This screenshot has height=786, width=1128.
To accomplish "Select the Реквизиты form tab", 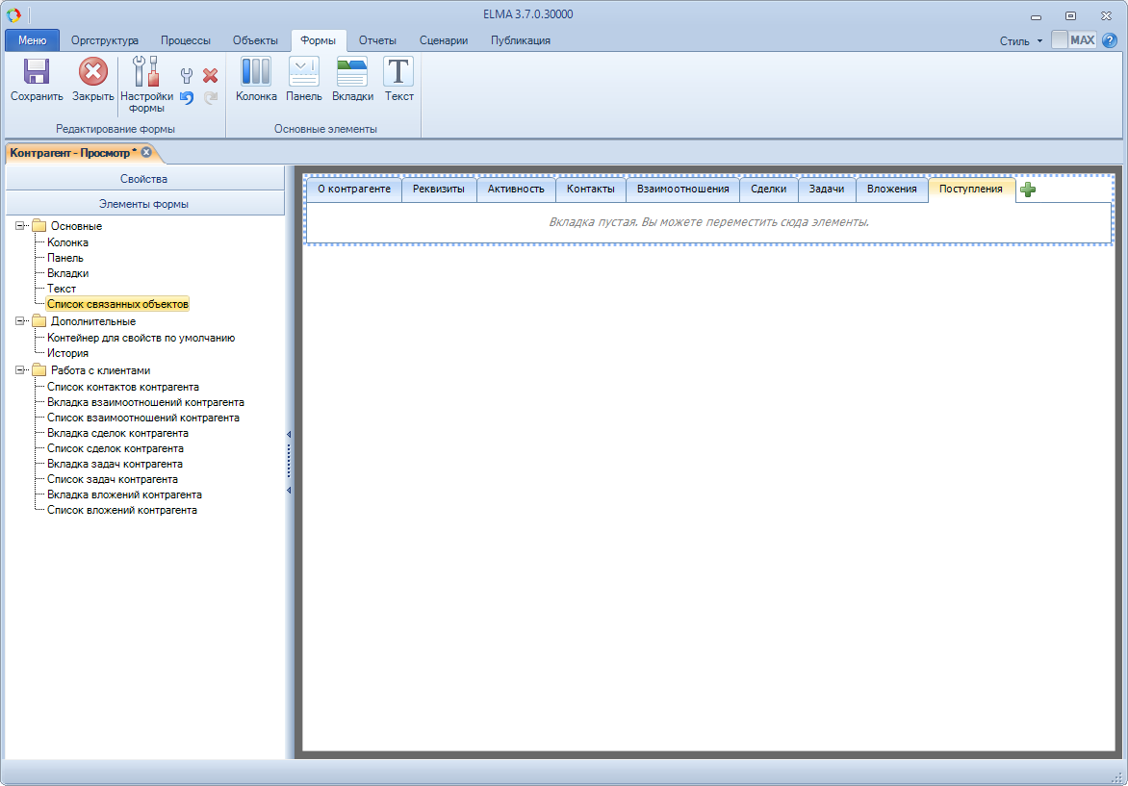I will (438, 190).
